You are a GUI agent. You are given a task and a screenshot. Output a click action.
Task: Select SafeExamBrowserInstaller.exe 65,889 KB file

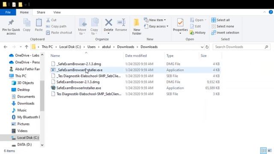135,88
